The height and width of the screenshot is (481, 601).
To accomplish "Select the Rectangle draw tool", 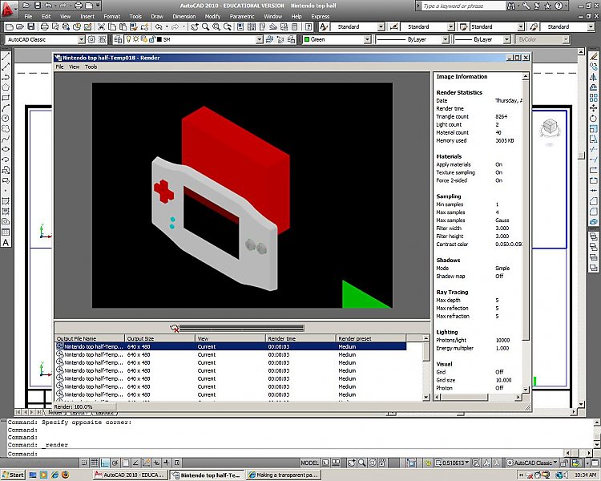I will (6, 98).
